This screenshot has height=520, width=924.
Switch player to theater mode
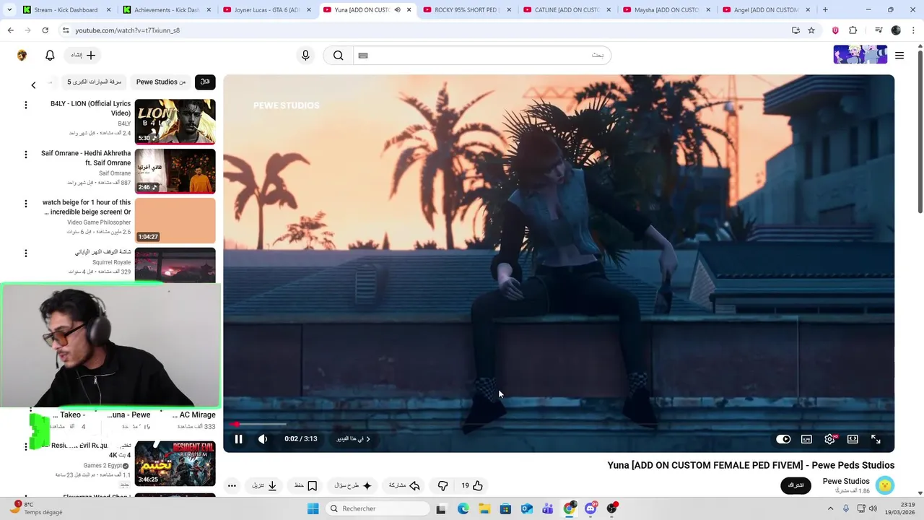tap(853, 439)
